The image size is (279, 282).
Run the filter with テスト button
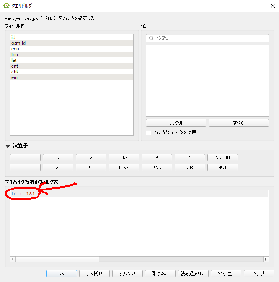pyautogui.click(x=95, y=274)
